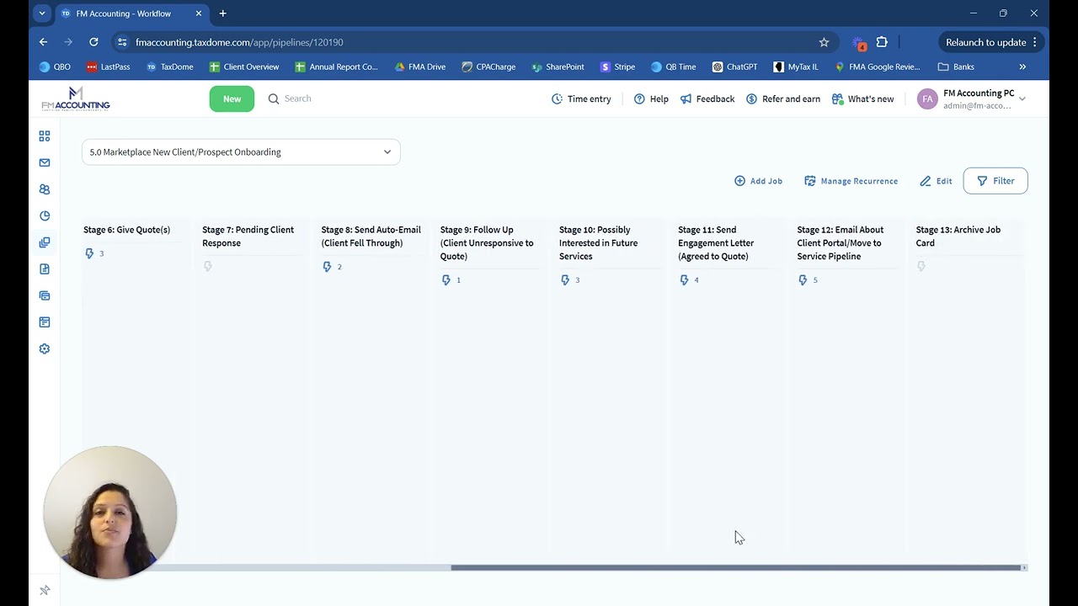Click Add Job
This screenshot has height=606, width=1078.
coord(758,181)
